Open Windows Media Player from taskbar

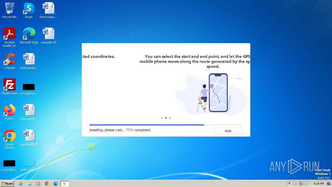(38, 184)
